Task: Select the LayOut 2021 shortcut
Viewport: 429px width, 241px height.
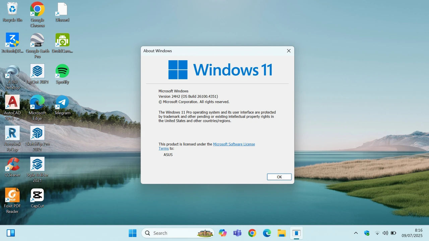Action: (x=37, y=74)
